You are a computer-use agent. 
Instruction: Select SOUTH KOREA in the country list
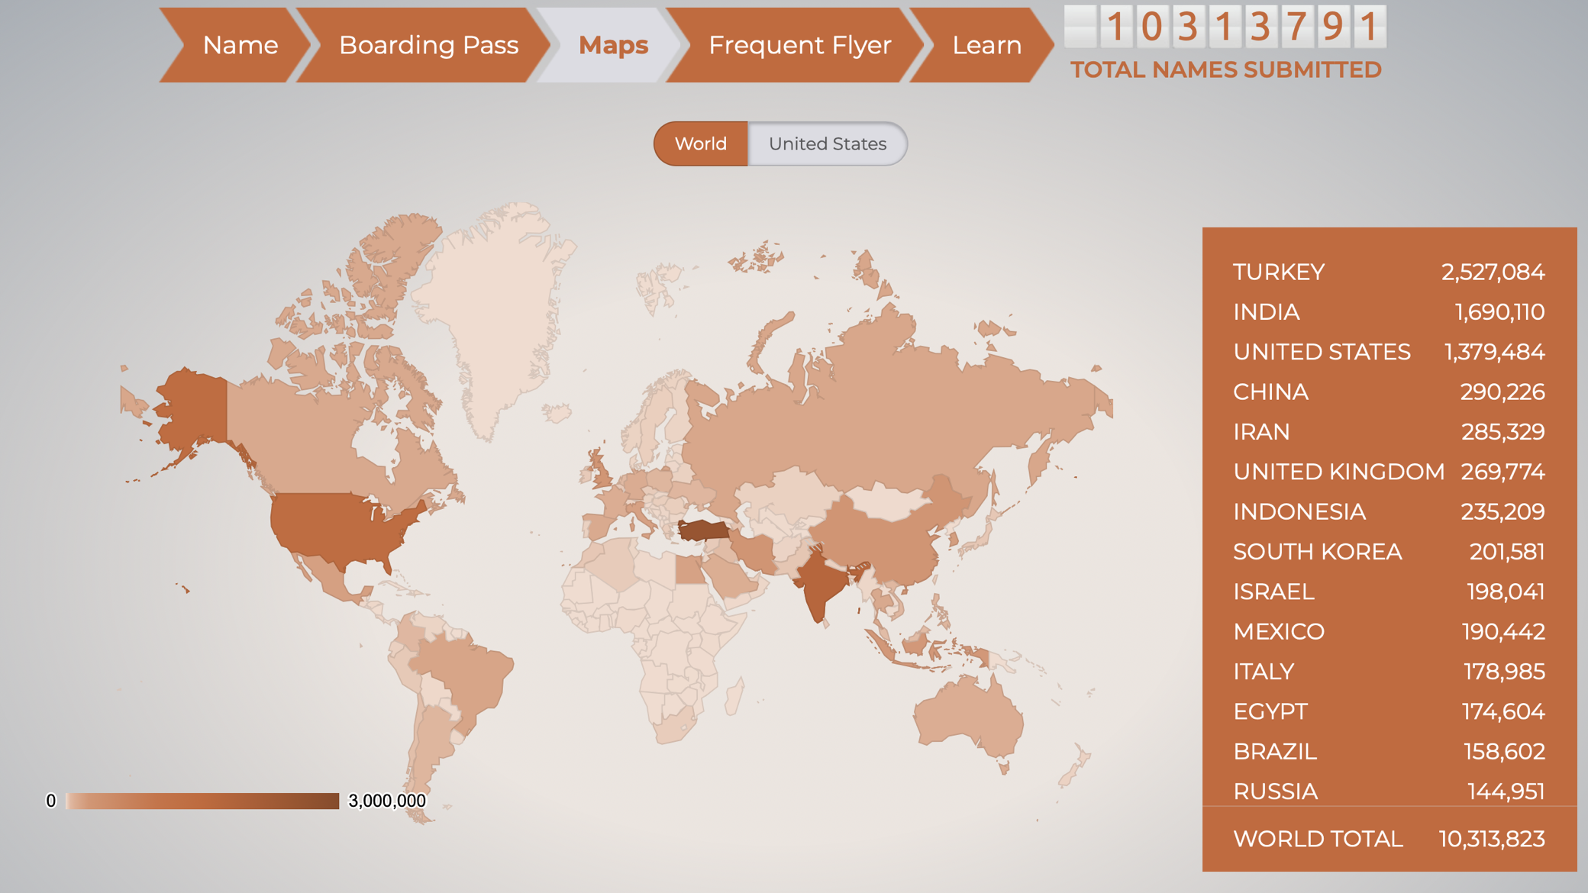coord(1388,552)
